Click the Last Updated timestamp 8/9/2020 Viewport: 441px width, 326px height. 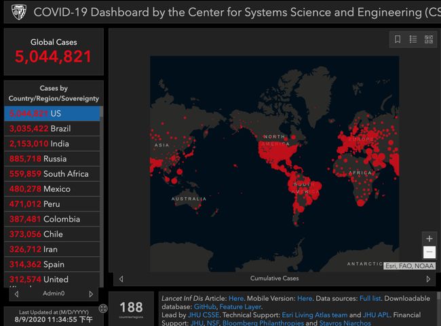54,319
